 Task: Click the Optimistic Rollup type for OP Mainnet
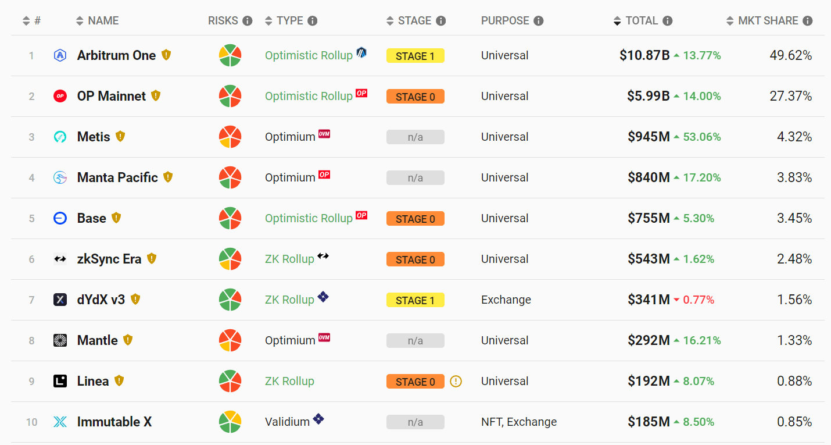pyautogui.click(x=309, y=96)
